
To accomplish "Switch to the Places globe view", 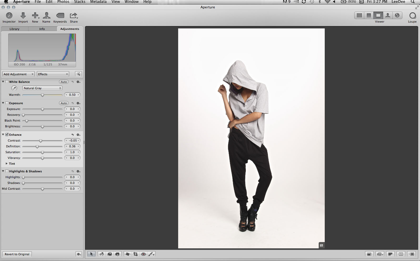I will click(397, 16).
